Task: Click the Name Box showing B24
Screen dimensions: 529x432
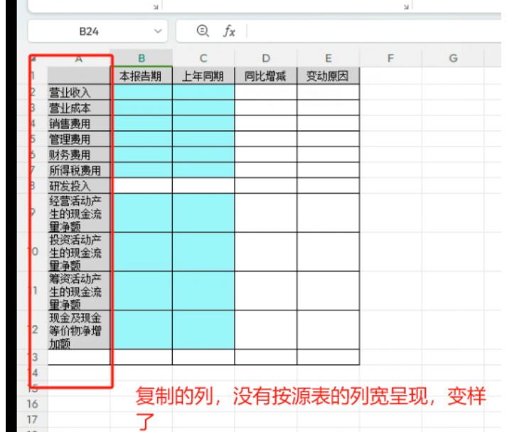Action: pyautogui.click(x=97, y=31)
